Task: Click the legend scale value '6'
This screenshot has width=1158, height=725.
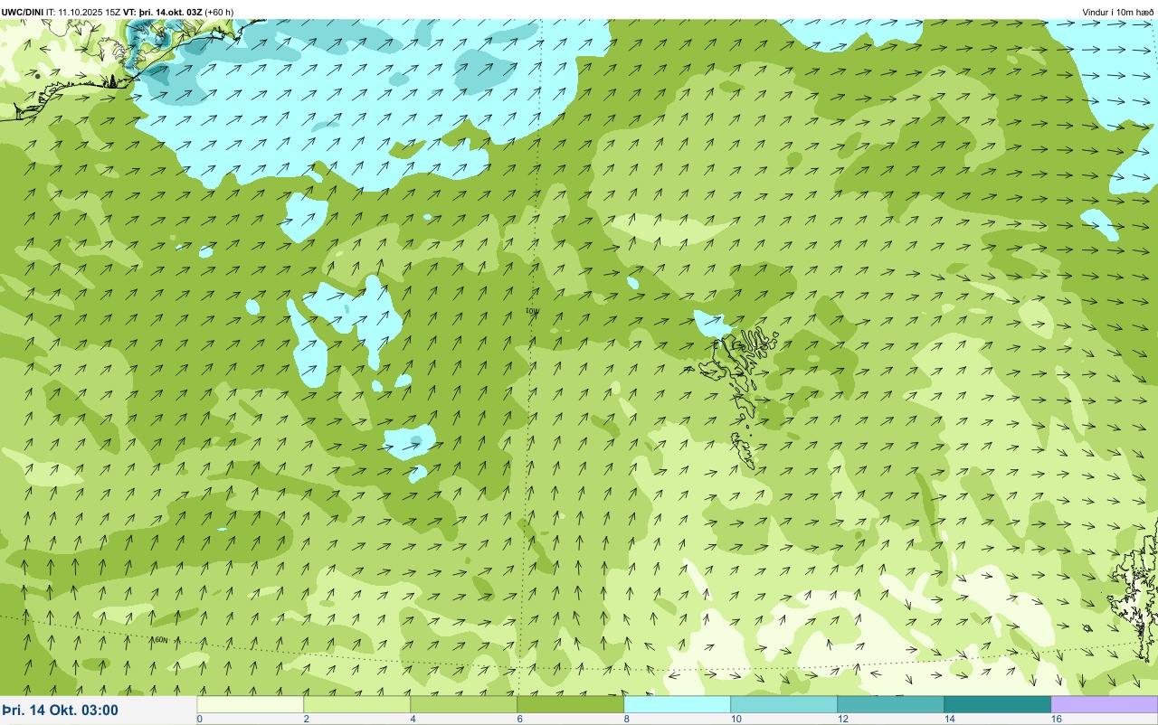Action: pyautogui.click(x=519, y=719)
